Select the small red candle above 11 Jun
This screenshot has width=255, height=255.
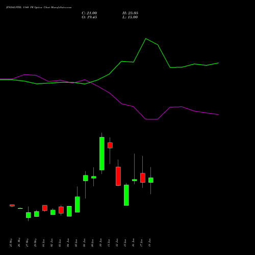(110, 145)
